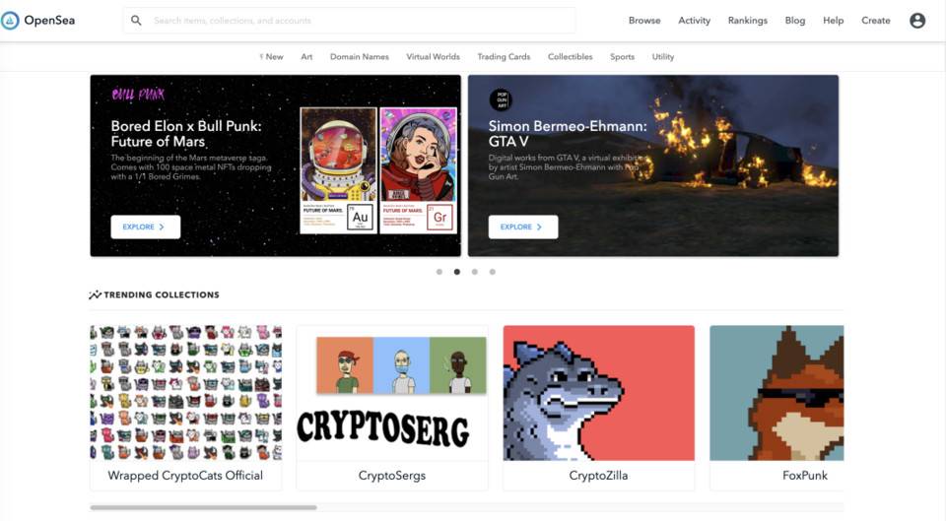Image resolution: width=946 pixels, height=521 pixels.
Task: Click the trending collections horizontal scrollbar
Action: (203, 508)
